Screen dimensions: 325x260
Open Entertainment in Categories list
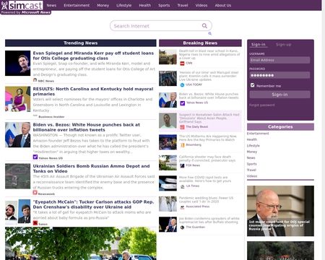coord(258,134)
